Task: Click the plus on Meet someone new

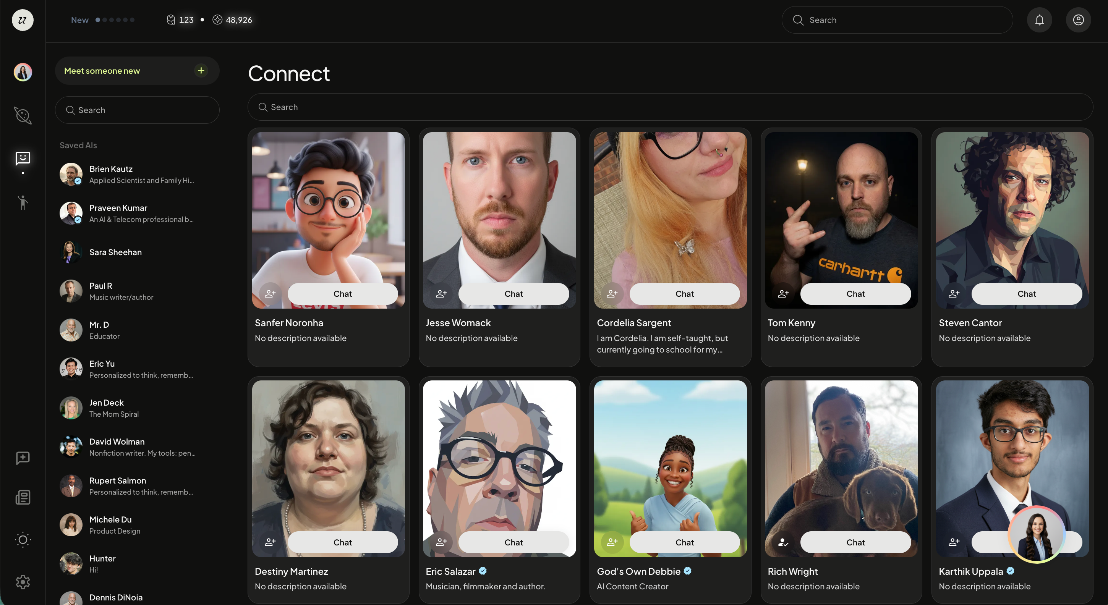Action: pyautogui.click(x=201, y=71)
